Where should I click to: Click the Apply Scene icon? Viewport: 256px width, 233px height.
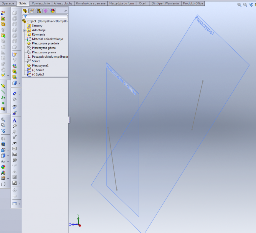[x=3, y=173]
